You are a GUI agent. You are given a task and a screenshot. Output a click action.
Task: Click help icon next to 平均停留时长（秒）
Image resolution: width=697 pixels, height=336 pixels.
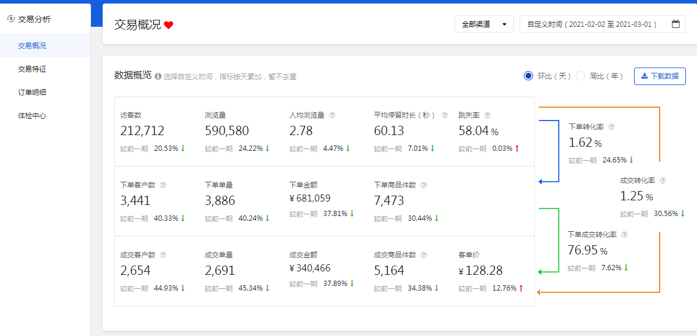[x=444, y=115]
